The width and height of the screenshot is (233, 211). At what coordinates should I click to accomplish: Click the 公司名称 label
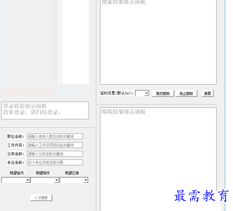(x=15, y=154)
